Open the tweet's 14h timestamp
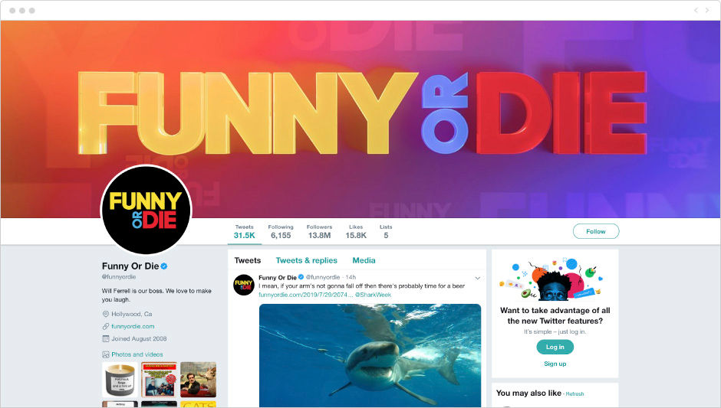 pyautogui.click(x=351, y=277)
